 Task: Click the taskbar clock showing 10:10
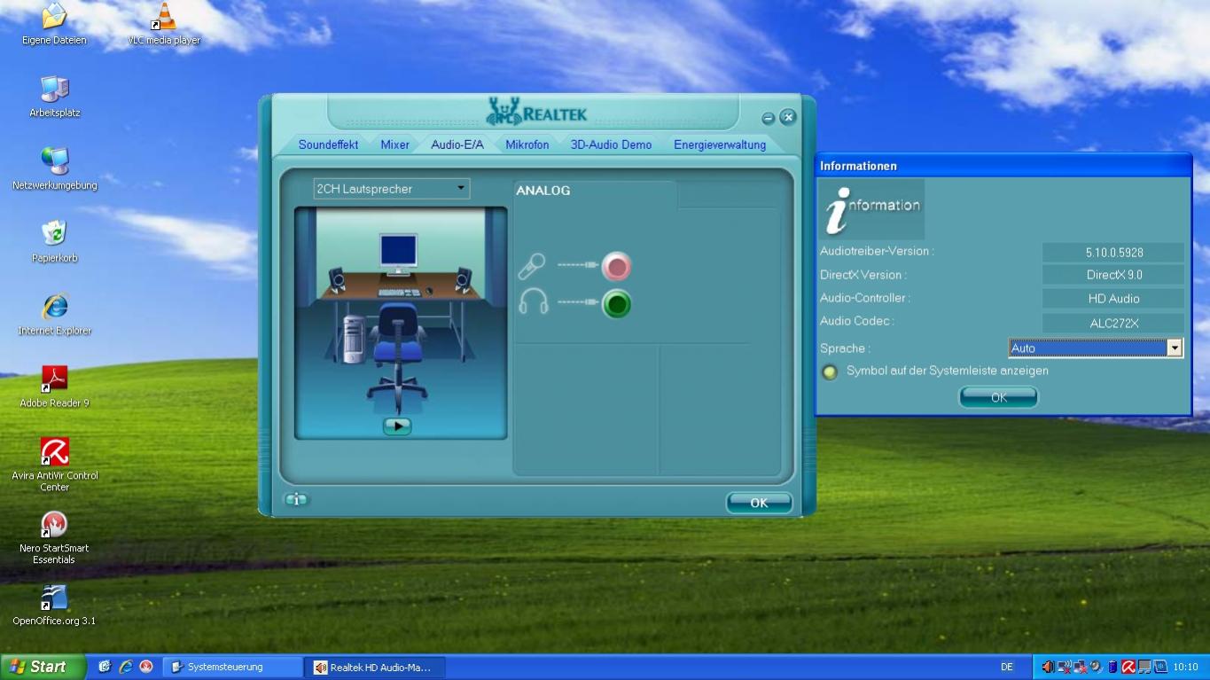tap(1185, 667)
